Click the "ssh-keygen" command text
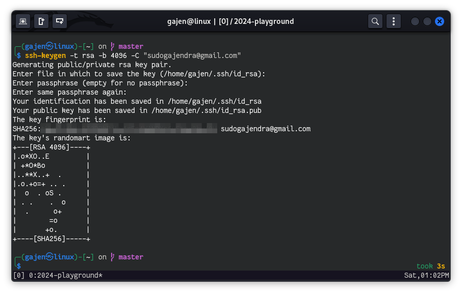 [x=45, y=55]
